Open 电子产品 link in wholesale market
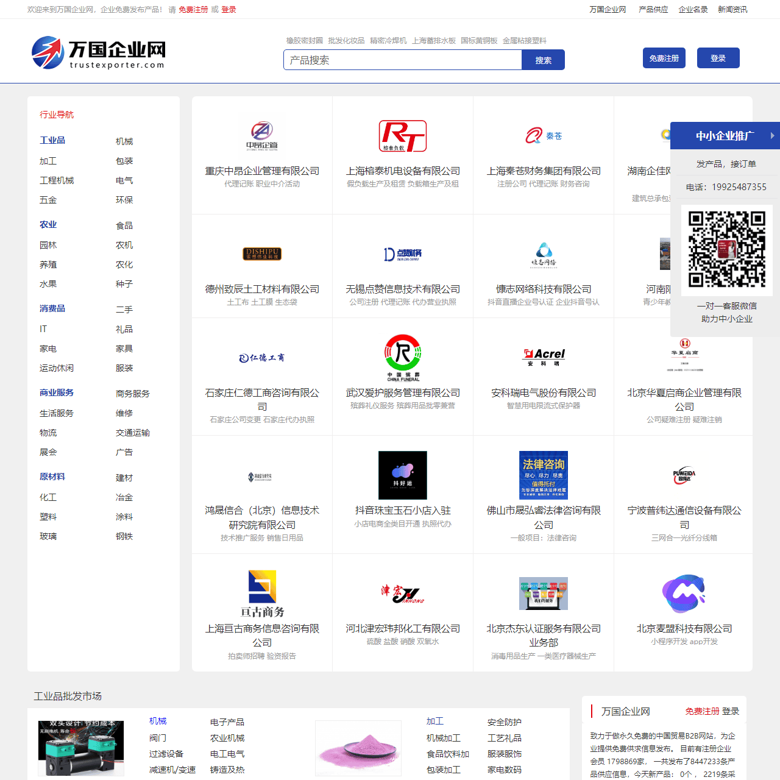This screenshot has height=780, width=780. click(x=227, y=722)
